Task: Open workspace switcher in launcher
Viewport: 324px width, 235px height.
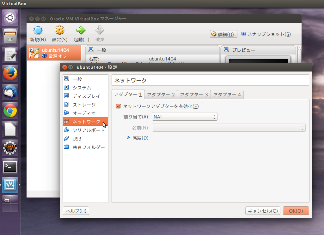Action: pyautogui.click(x=10, y=203)
